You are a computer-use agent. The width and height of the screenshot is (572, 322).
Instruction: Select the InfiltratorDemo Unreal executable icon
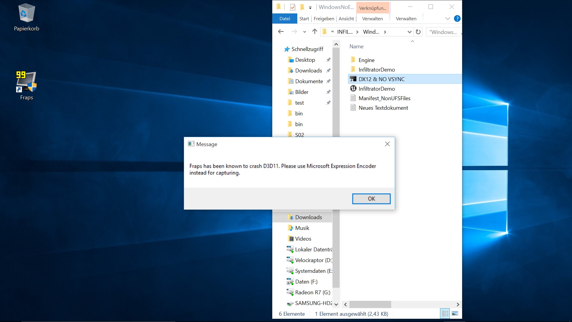[353, 89]
